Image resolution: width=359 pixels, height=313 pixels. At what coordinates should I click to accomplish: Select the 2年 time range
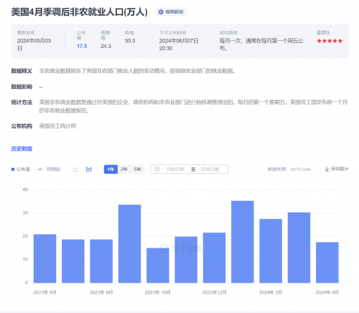click(x=124, y=169)
